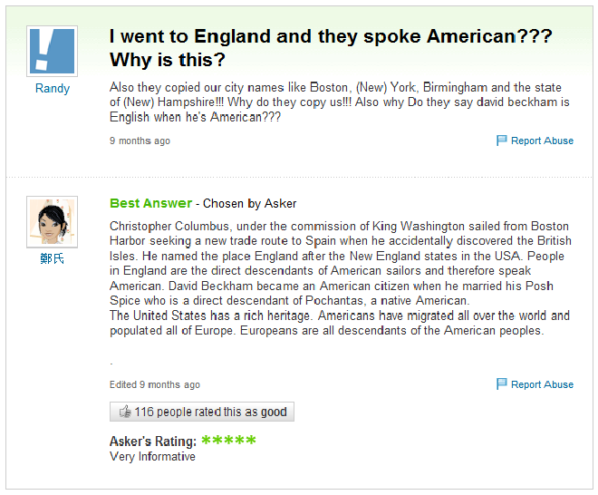Click the 'Very Informative' asker comment
The width and height of the screenshot is (598, 495).
click(152, 456)
